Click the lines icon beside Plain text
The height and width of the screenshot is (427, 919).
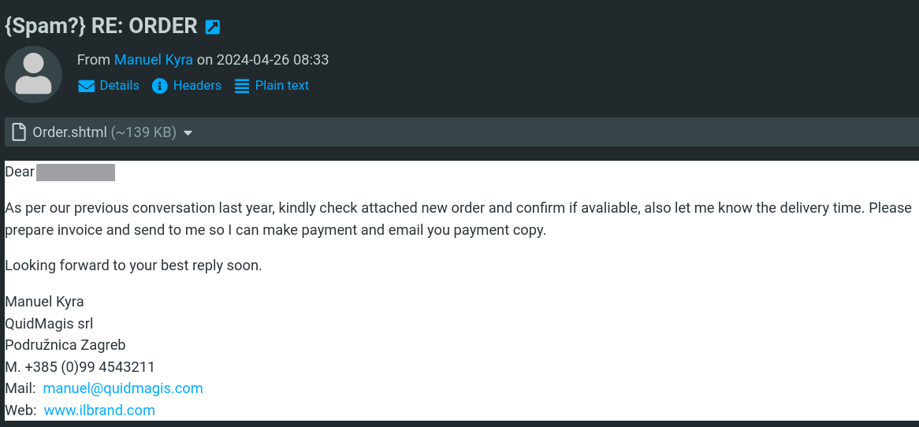pos(241,86)
